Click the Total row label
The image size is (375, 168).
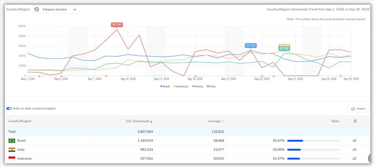click(x=12, y=132)
